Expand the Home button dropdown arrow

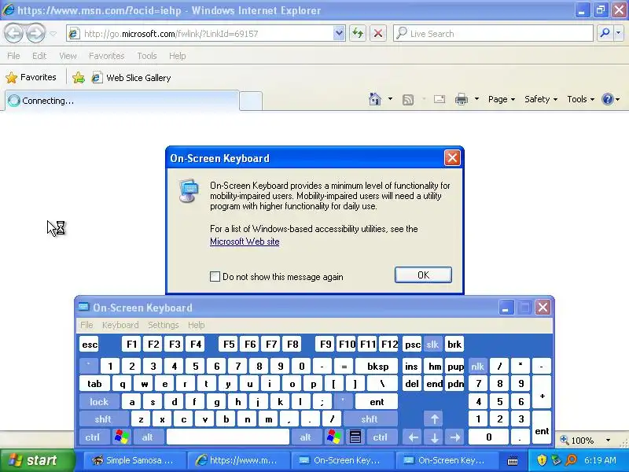coord(390,99)
